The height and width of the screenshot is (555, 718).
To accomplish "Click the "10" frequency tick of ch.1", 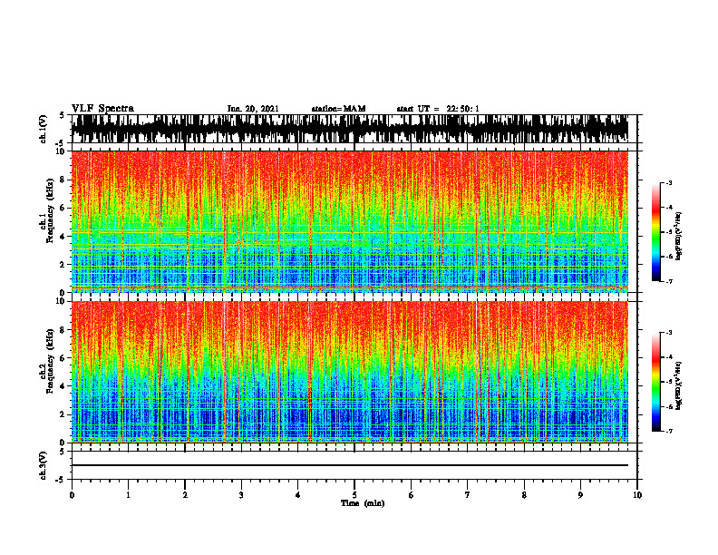I will click(x=62, y=151).
